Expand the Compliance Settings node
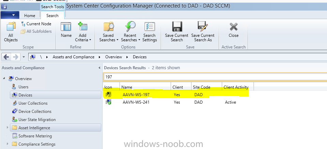This screenshot has height=149, width=327. point(8,144)
